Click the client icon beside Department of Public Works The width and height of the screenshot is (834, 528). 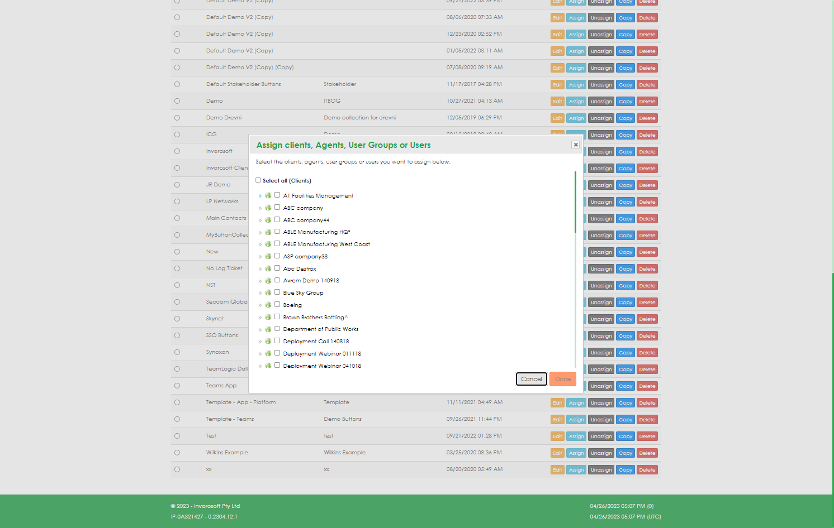coord(268,329)
